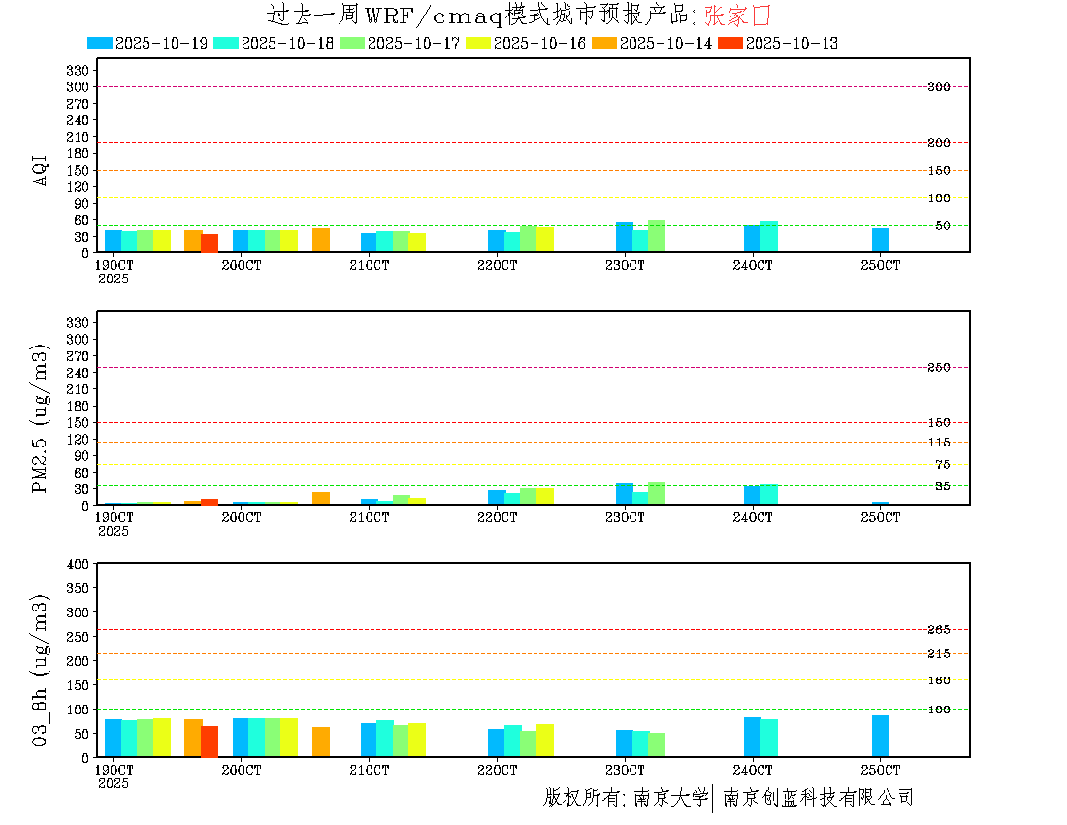Click the red 2025-10-13 legend swatch

pos(729,44)
